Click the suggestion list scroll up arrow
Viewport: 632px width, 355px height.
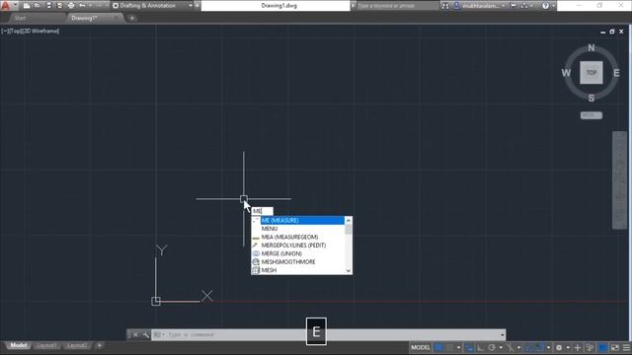click(x=349, y=220)
